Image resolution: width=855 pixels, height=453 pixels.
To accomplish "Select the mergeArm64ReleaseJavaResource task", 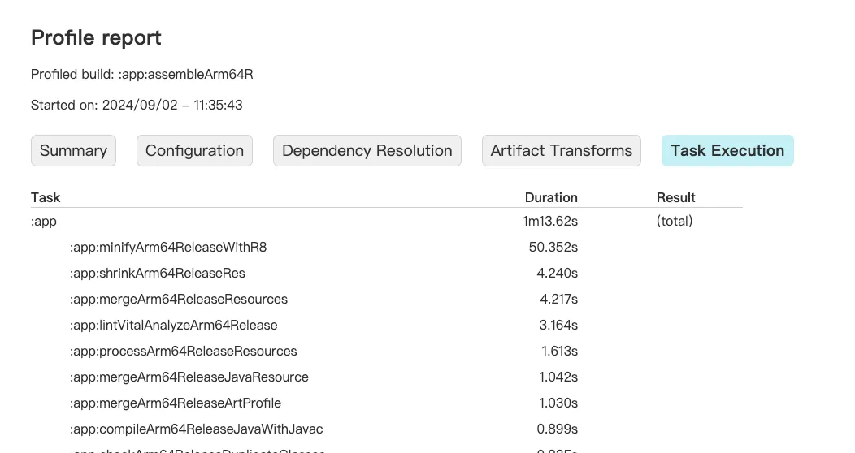I will 189,377.
